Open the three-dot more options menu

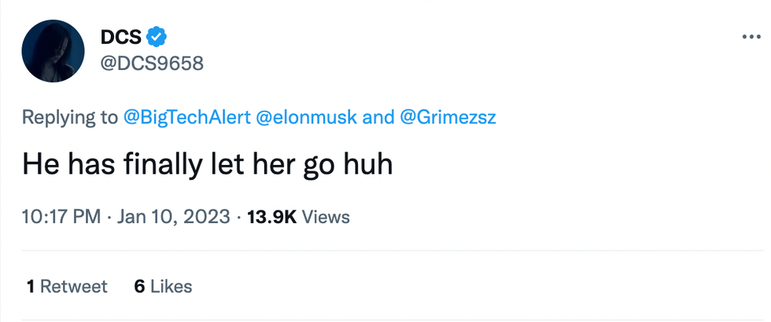click(752, 37)
